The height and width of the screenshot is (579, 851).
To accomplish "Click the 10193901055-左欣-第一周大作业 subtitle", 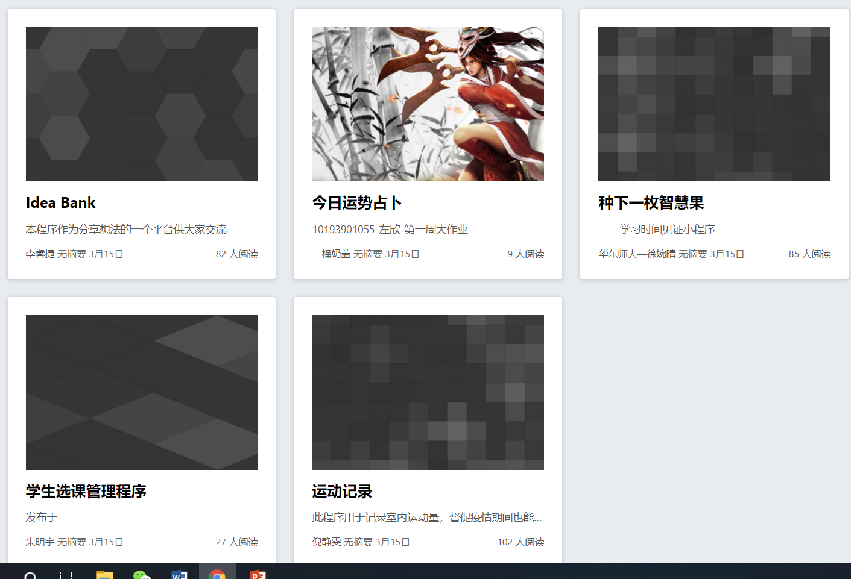I will [x=390, y=230].
